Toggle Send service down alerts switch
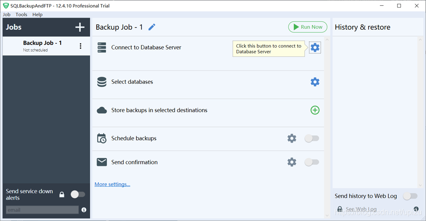Viewport: 426px width, 221px height. (78, 194)
